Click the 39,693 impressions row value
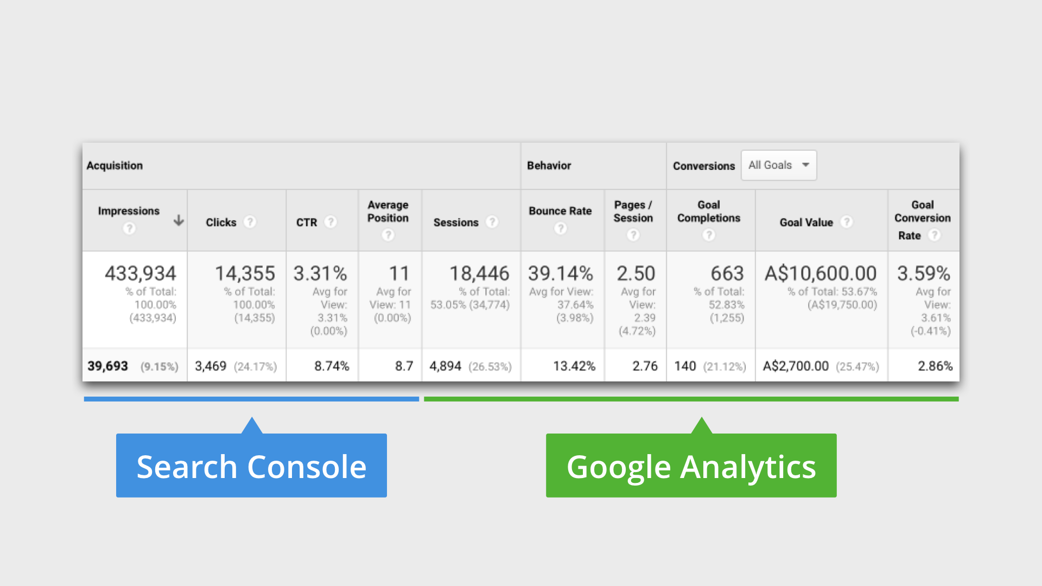 pos(108,366)
